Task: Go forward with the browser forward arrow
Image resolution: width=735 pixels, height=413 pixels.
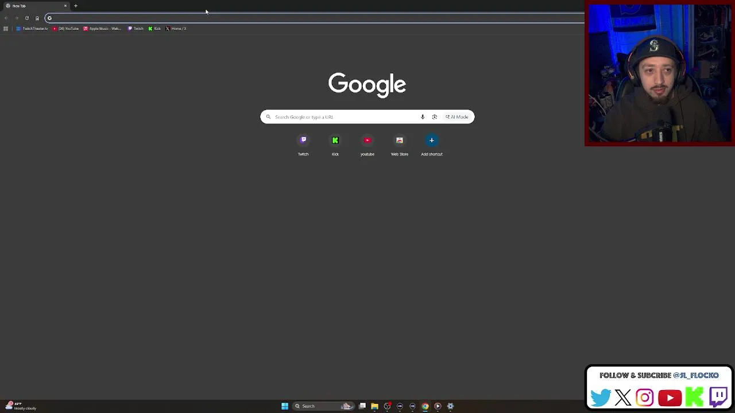Action: [x=17, y=18]
